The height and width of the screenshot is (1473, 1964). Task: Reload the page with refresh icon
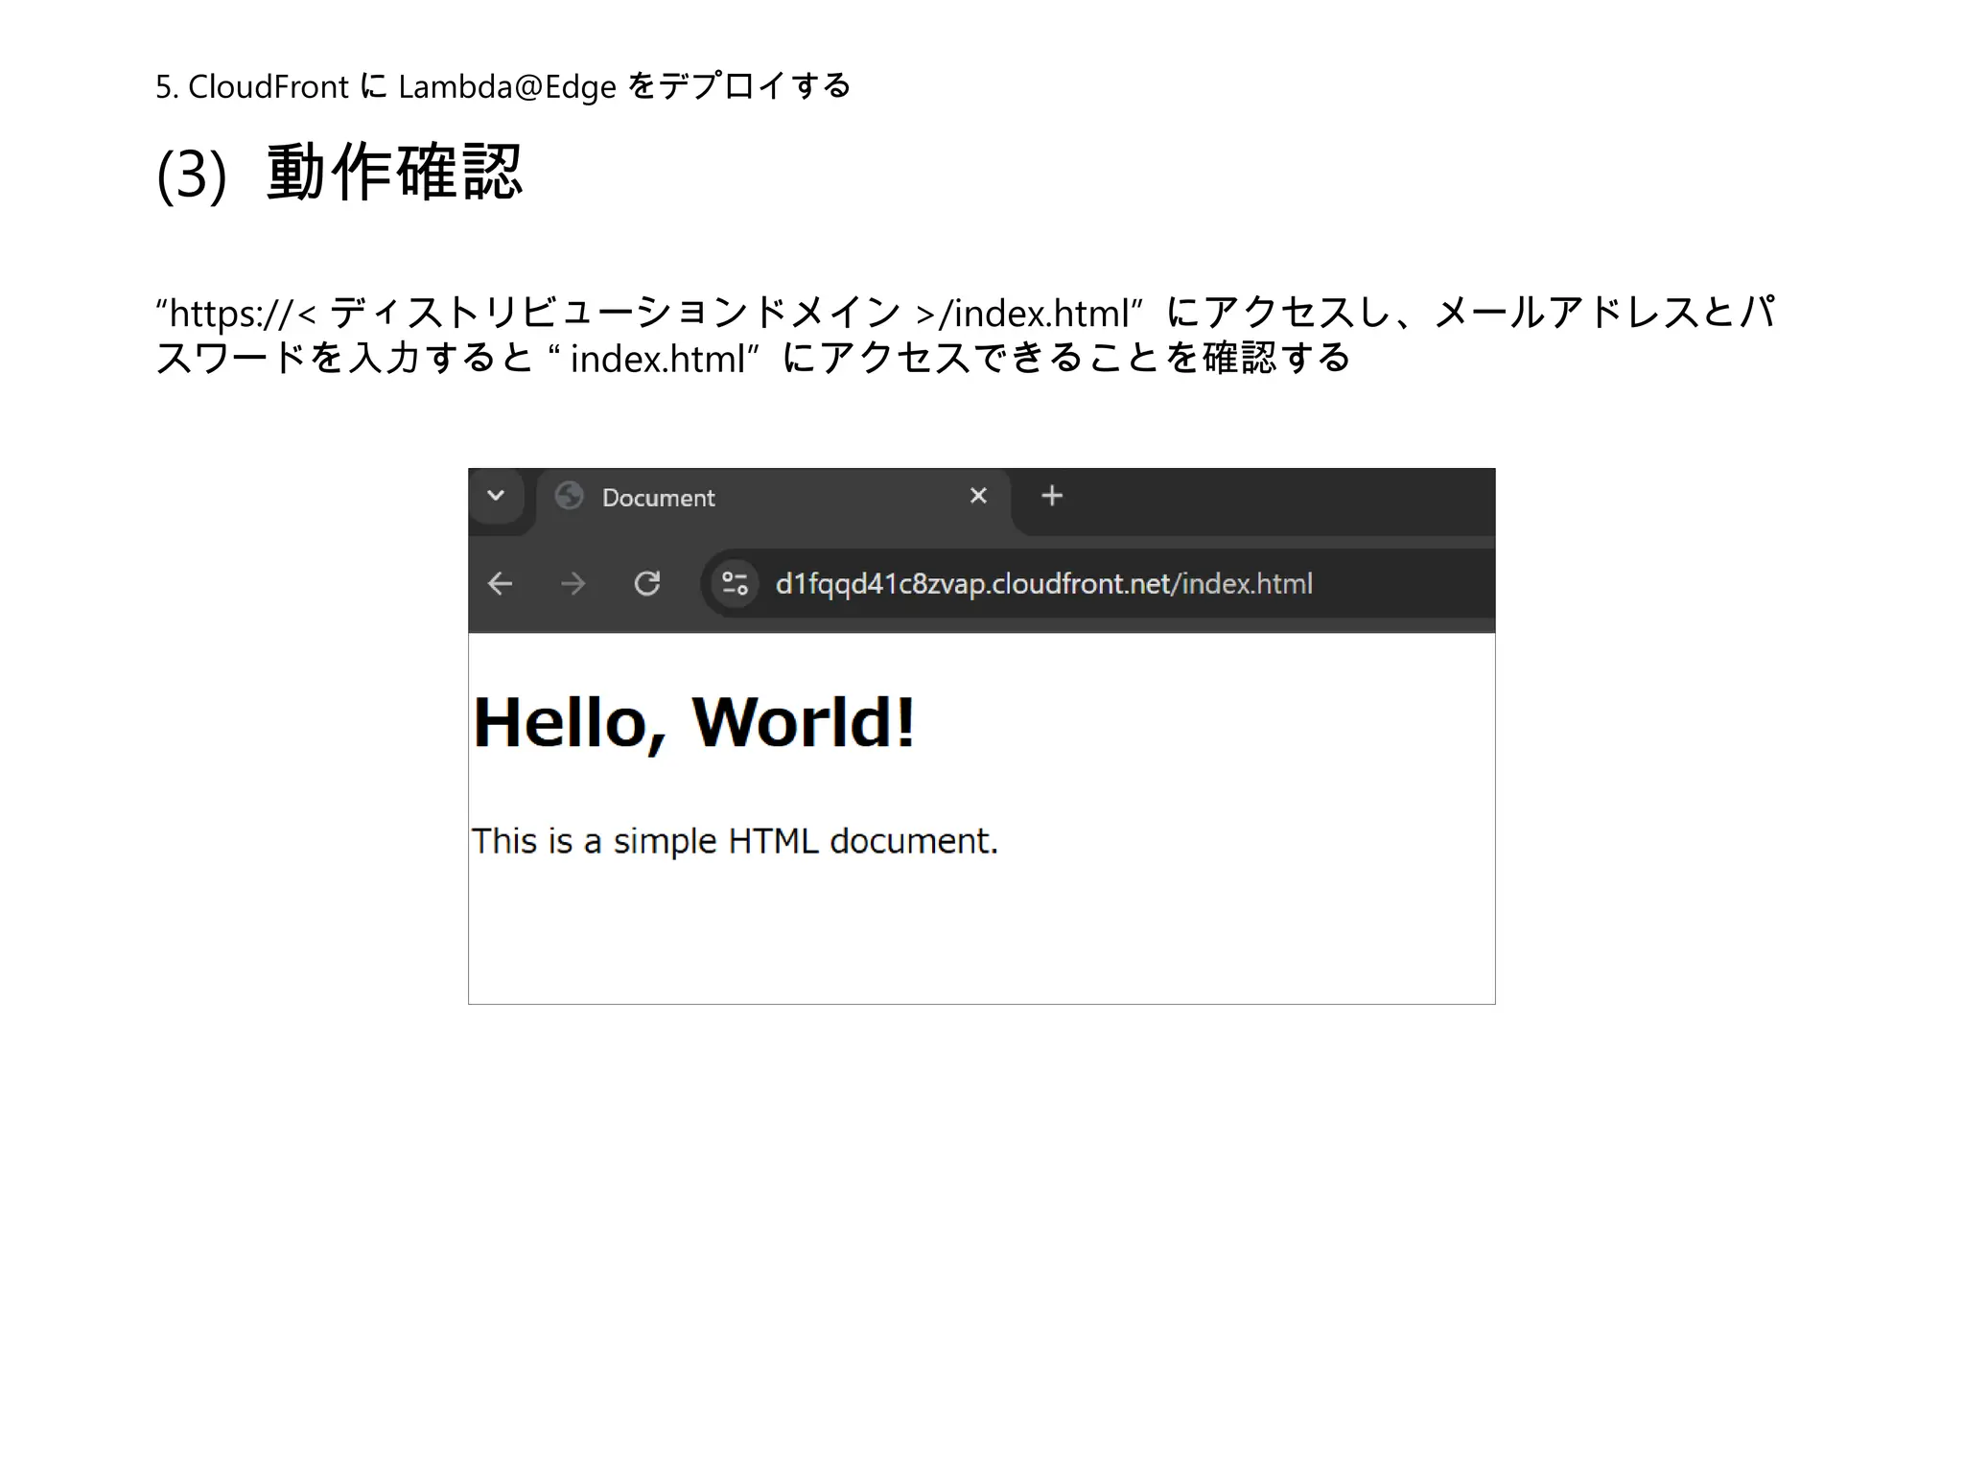pyautogui.click(x=647, y=583)
